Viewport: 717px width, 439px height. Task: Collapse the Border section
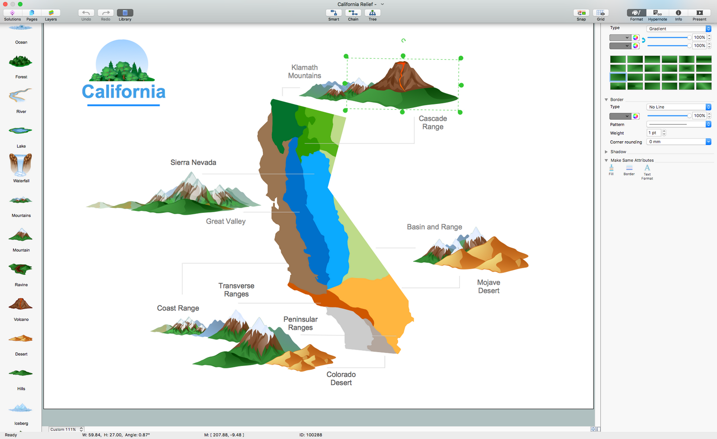pyautogui.click(x=606, y=100)
